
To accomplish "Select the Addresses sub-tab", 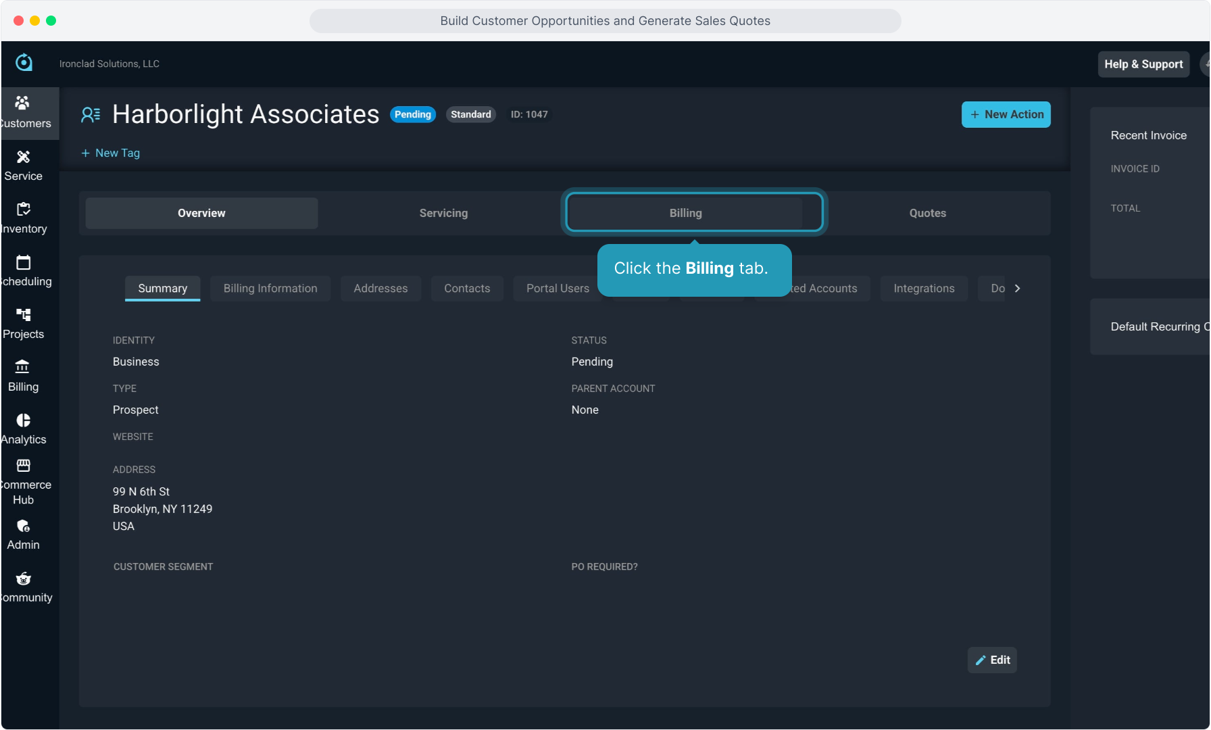I will 380,289.
